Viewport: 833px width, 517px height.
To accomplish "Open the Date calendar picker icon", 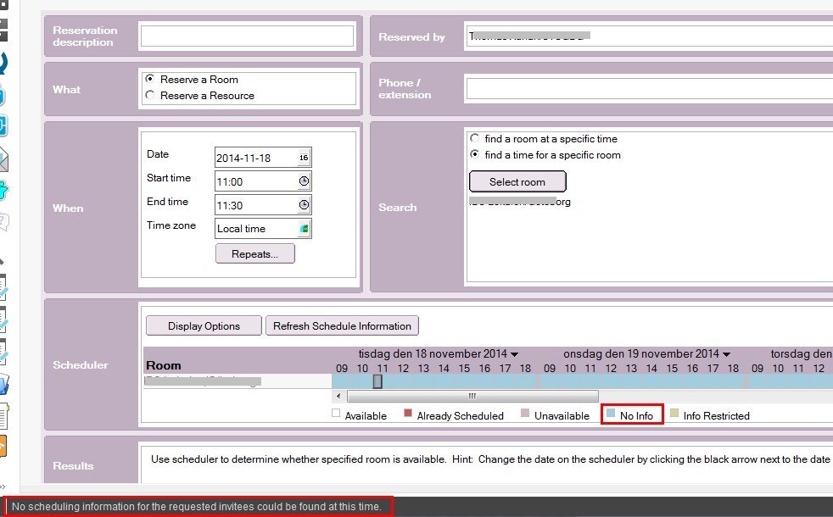I will tap(304, 158).
